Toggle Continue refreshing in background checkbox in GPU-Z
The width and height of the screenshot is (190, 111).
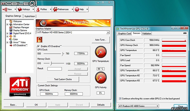[120, 99]
